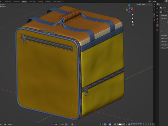Screen dimensions: 168x126
Task: Click the blue Z axis on navigation gizmo
Action: [x=129, y=5]
